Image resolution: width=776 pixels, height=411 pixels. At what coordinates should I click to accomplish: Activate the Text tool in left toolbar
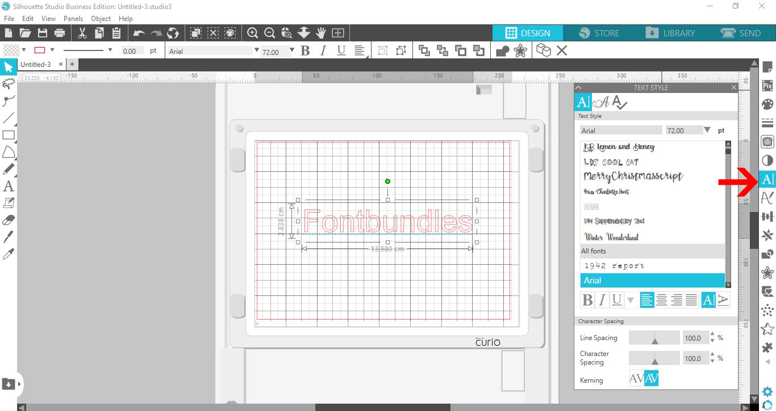(x=8, y=186)
